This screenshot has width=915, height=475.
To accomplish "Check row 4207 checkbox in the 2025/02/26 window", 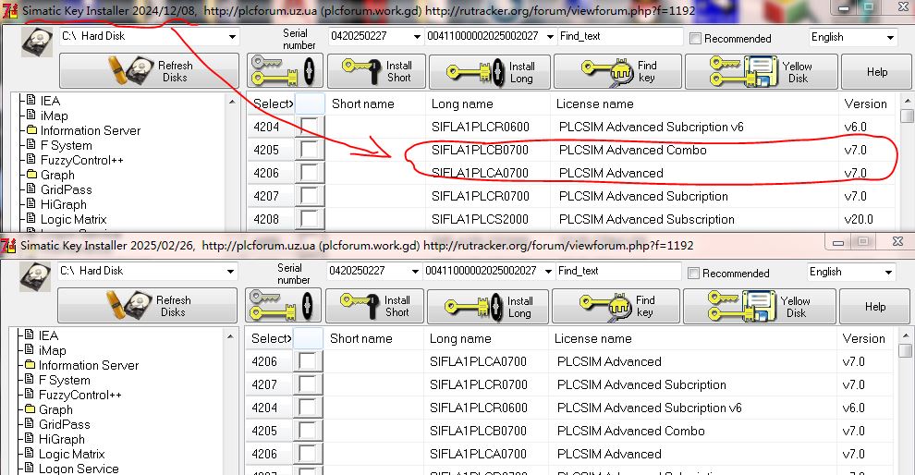I will point(309,384).
